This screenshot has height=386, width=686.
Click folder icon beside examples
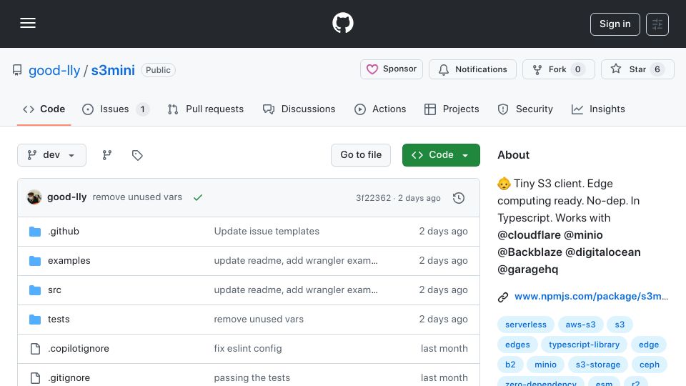35,261
